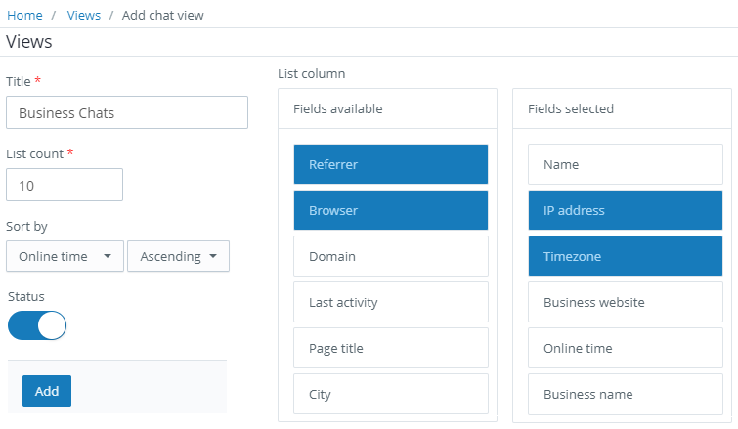Image resolution: width=738 pixels, height=429 pixels.
Task: Select Domain in Fields available
Action: pyautogui.click(x=390, y=256)
